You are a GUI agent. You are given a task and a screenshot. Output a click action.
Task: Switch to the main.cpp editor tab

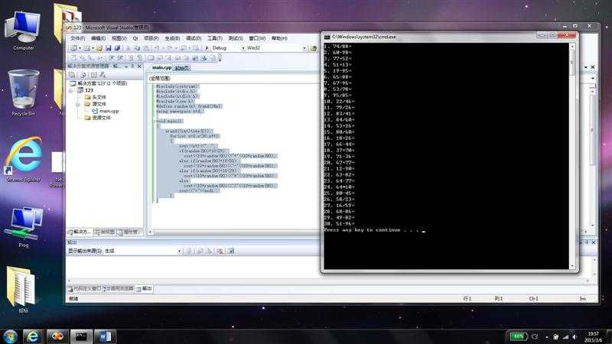tap(161, 67)
